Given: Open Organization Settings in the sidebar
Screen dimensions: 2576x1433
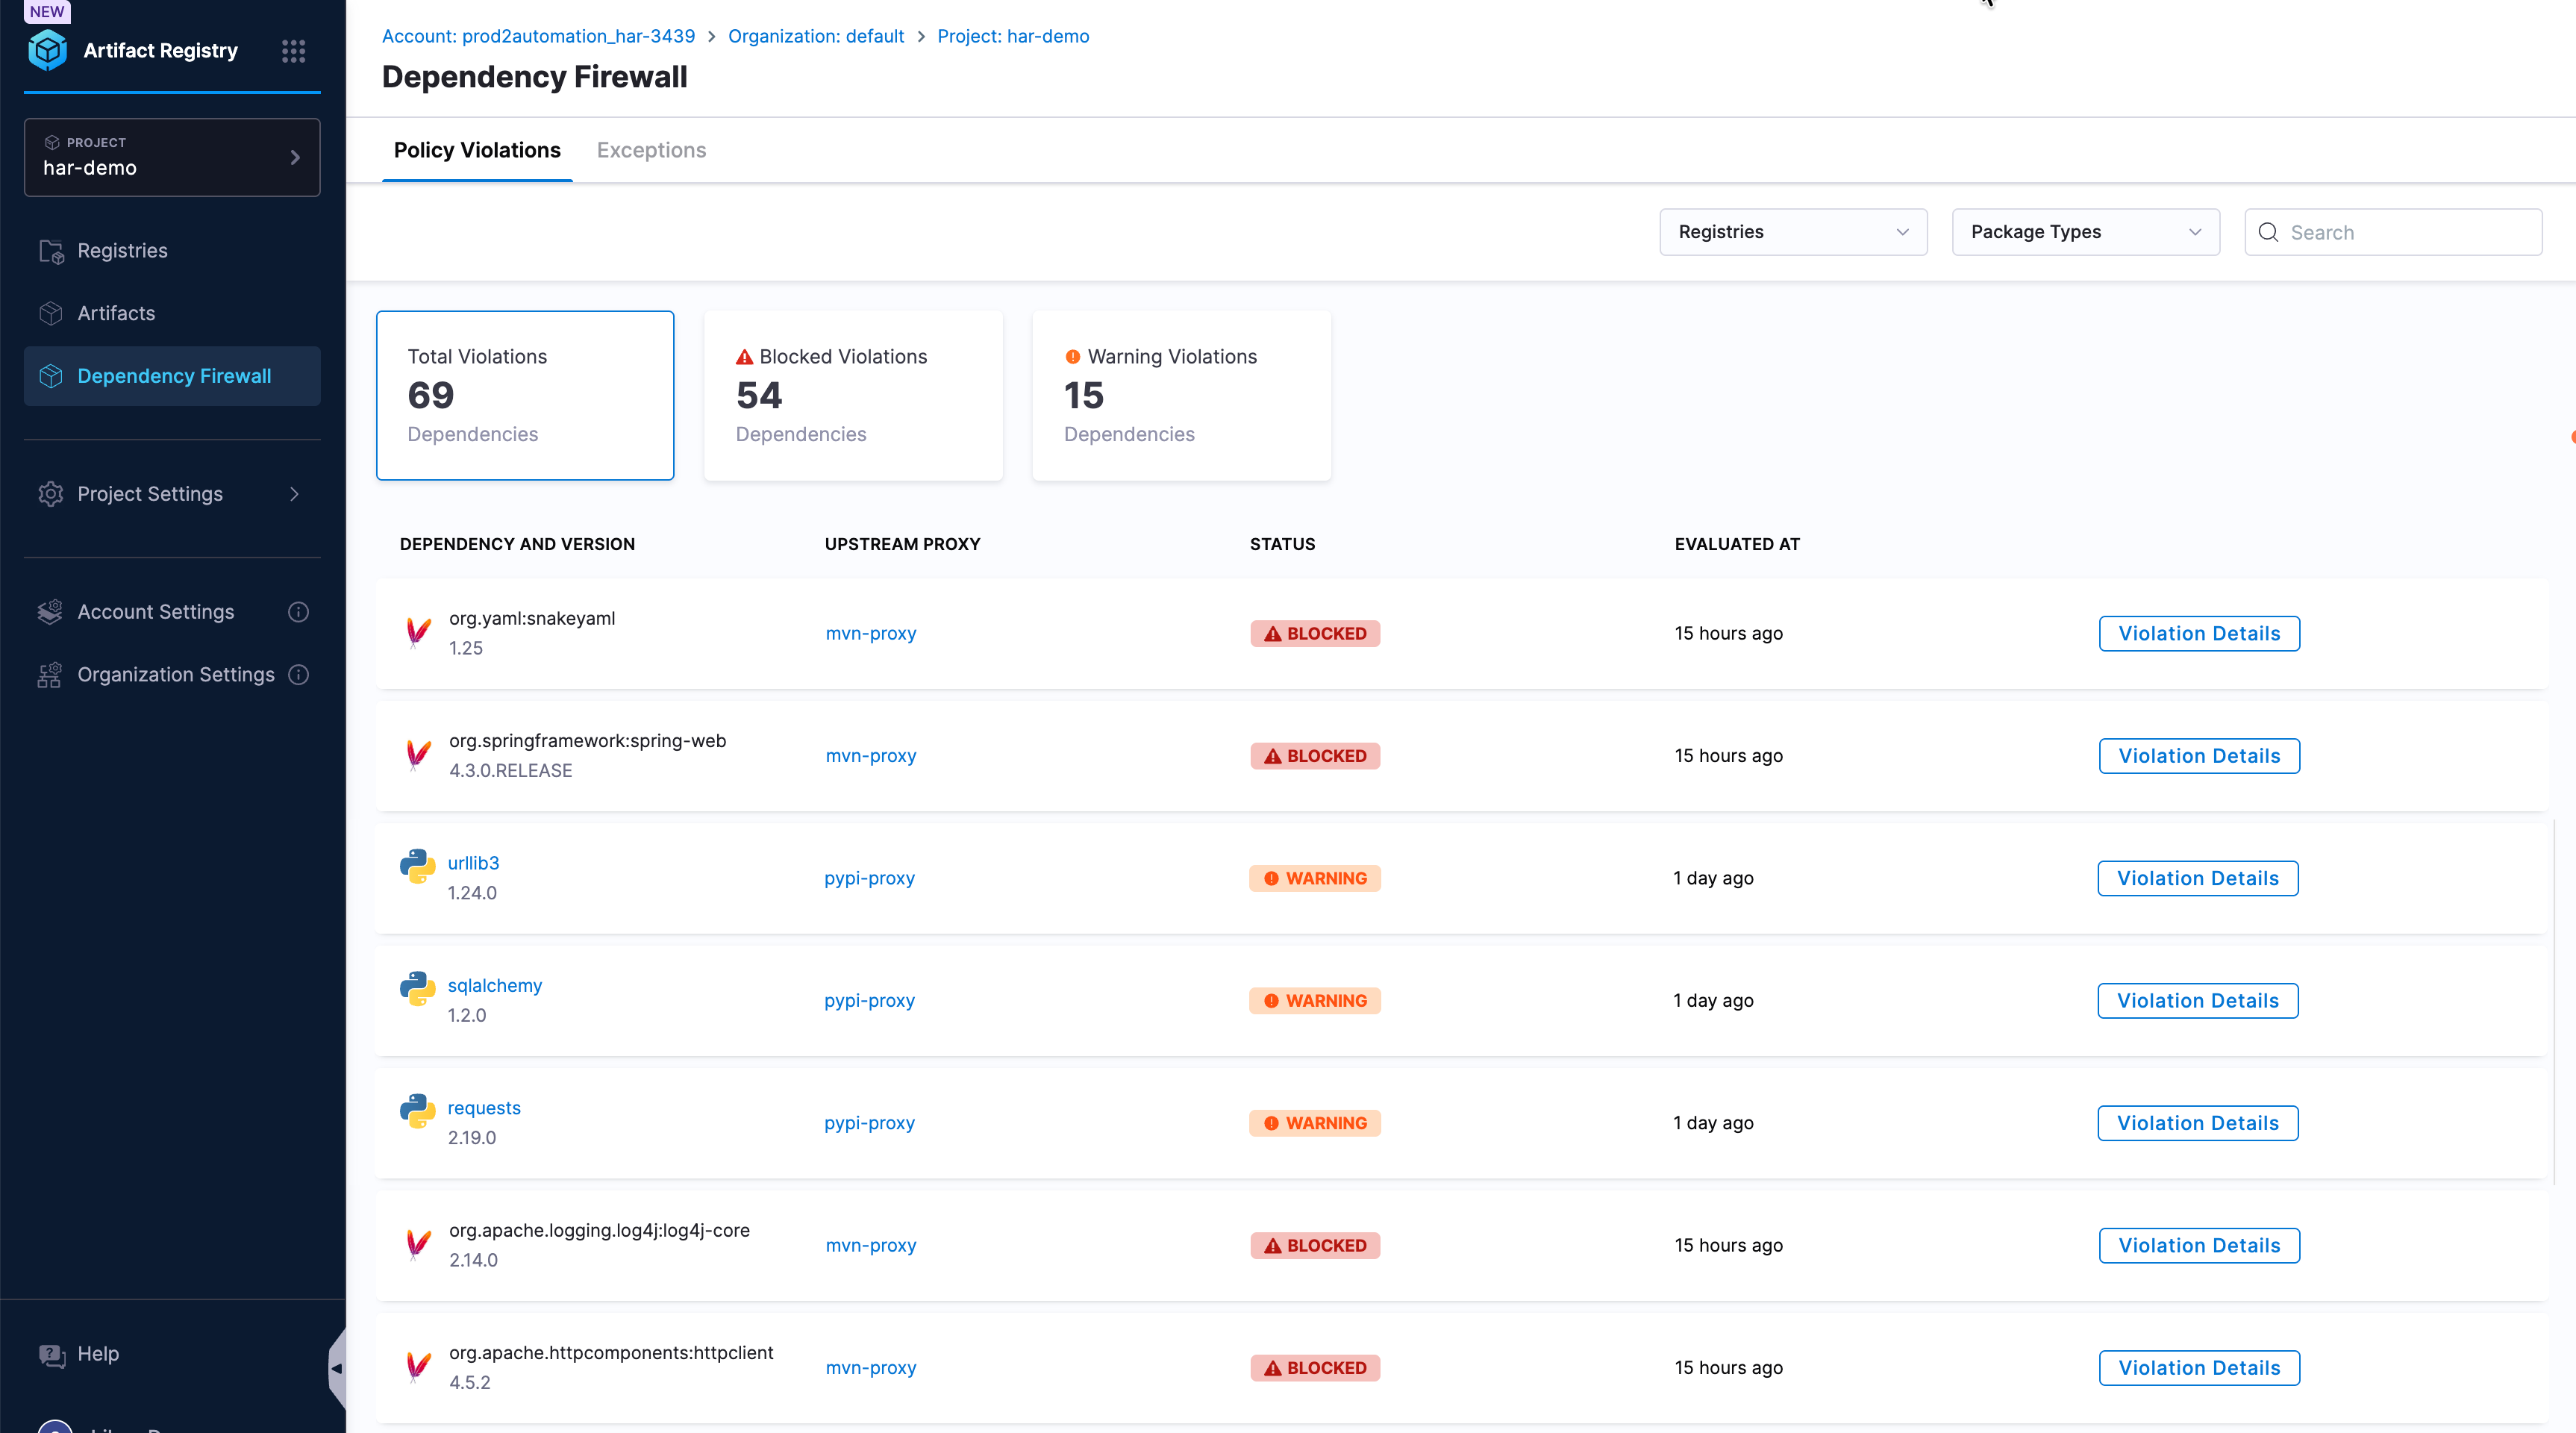Looking at the screenshot, I should 175,674.
